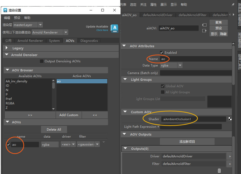
Task: Click the Shader field aiAmbientOcclusion1
Action: pyautogui.click(x=193, y=119)
